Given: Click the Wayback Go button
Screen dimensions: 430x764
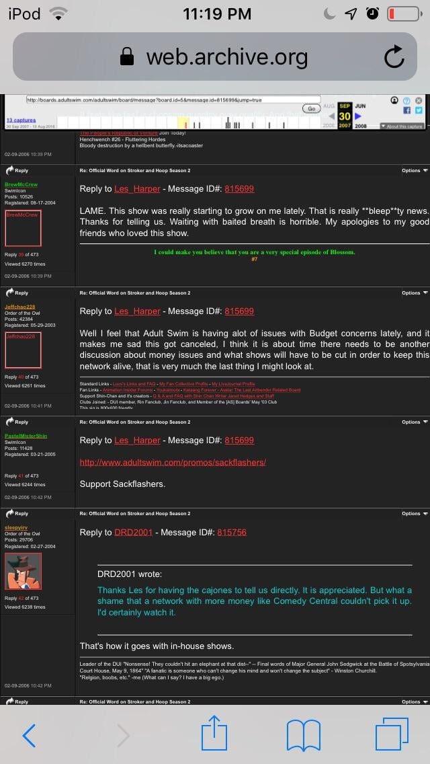Looking at the screenshot, I should pyautogui.click(x=310, y=109).
